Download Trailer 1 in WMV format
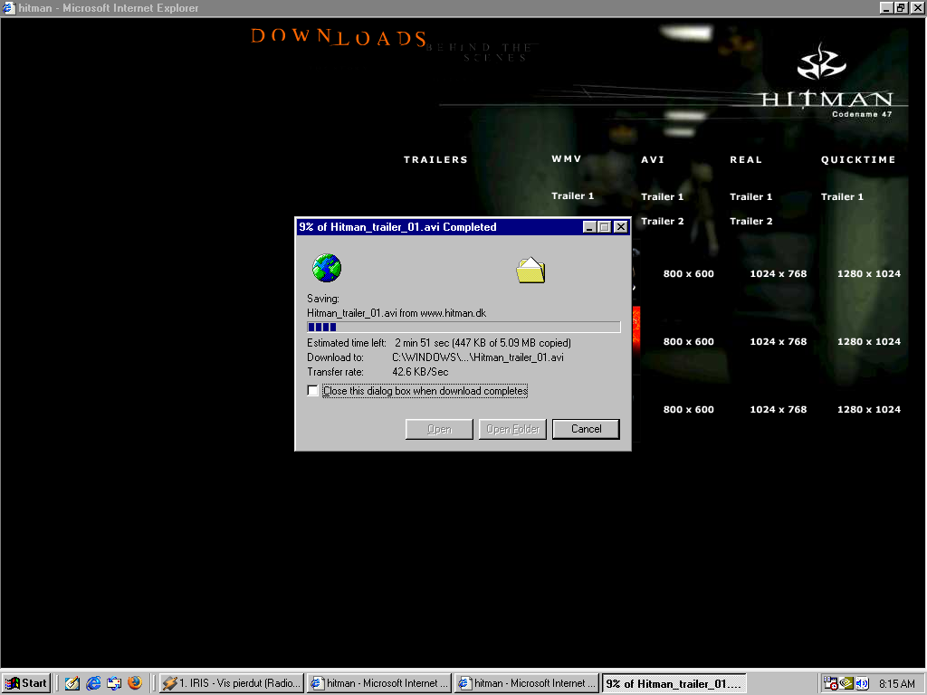Screen dimensions: 927x695 pyautogui.click(x=572, y=196)
